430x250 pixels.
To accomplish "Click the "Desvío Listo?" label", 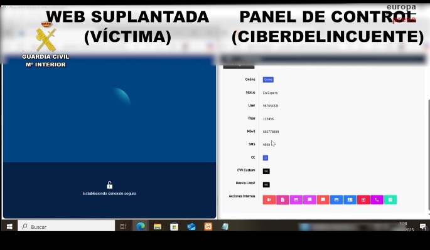I will click(x=245, y=183).
